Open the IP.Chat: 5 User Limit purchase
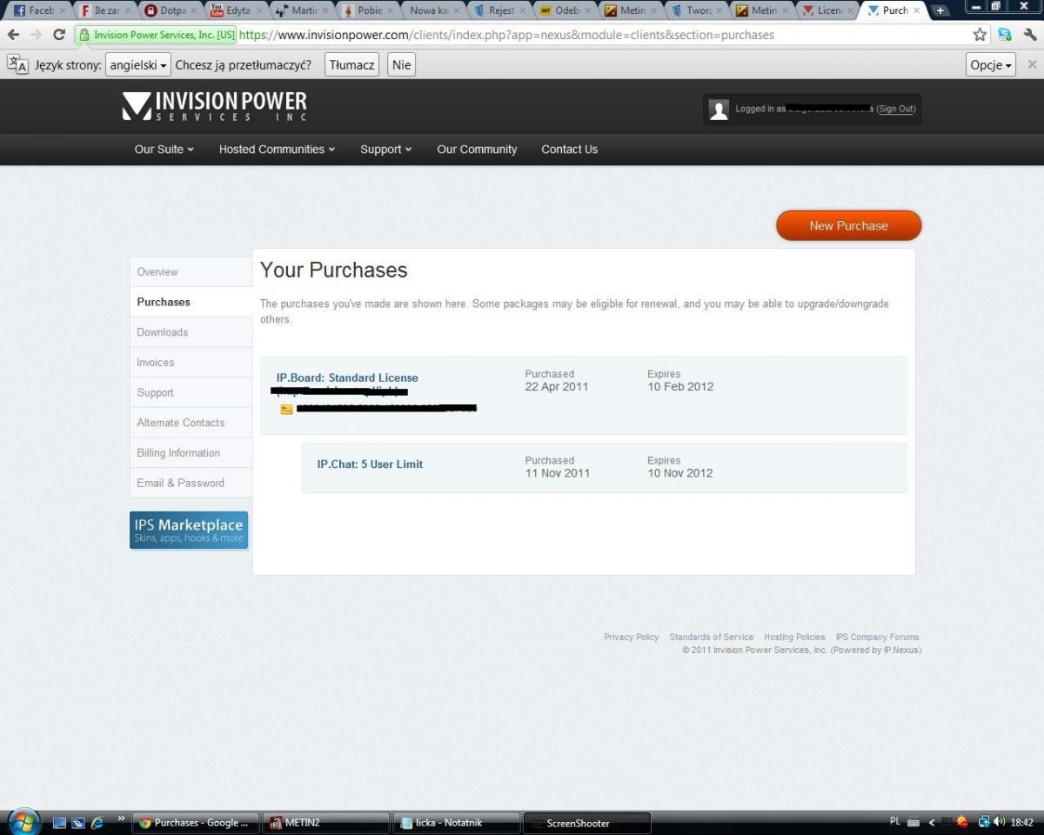Screen dimensions: 1044x835 (370, 464)
